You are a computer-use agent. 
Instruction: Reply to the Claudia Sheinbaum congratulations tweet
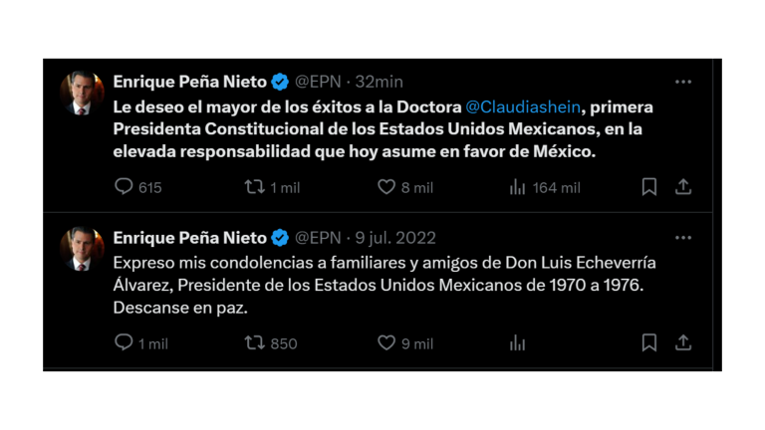pyautogui.click(x=125, y=186)
